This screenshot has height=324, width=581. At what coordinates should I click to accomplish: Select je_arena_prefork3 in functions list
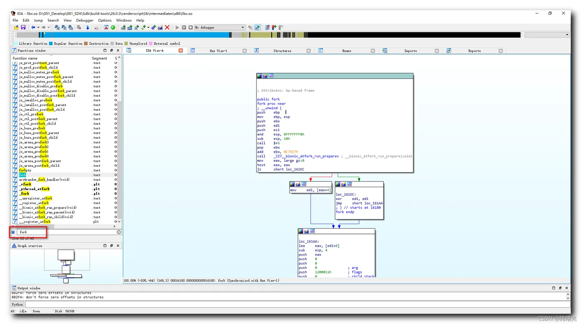coord(34,142)
